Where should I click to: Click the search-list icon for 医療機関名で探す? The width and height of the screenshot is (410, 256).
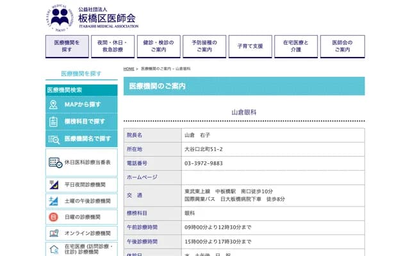[54, 138]
